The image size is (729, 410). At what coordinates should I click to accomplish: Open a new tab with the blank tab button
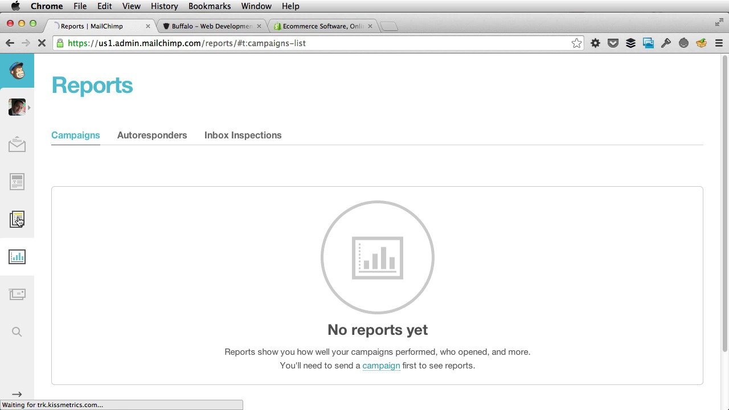389,26
